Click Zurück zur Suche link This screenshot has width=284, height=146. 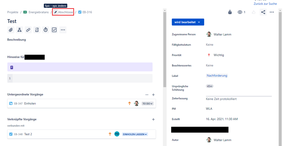[265, 4]
